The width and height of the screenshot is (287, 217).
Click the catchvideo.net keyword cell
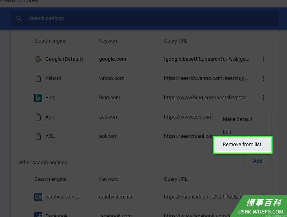[x=116, y=197]
